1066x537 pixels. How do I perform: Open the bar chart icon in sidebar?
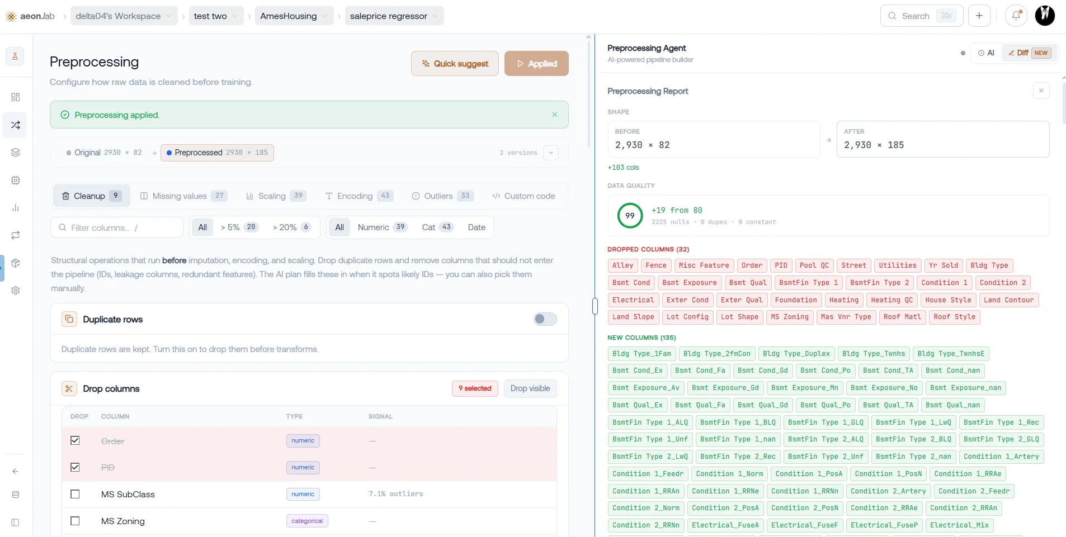tap(16, 208)
